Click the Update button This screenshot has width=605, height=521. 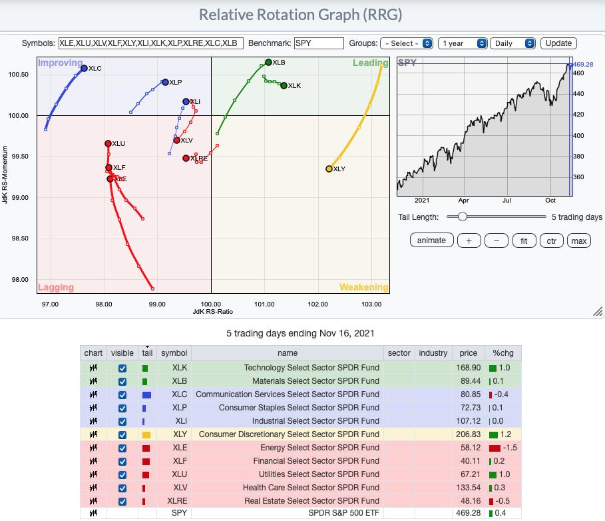tap(558, 43)
